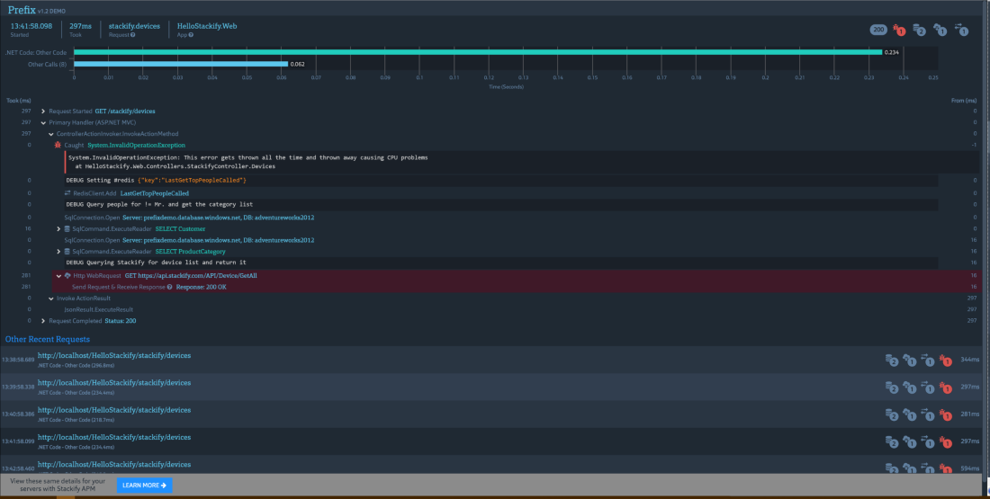Click cloud icon beside Http WebRequest
Viewport: 990px width, 499px height.
pos(67,276)
